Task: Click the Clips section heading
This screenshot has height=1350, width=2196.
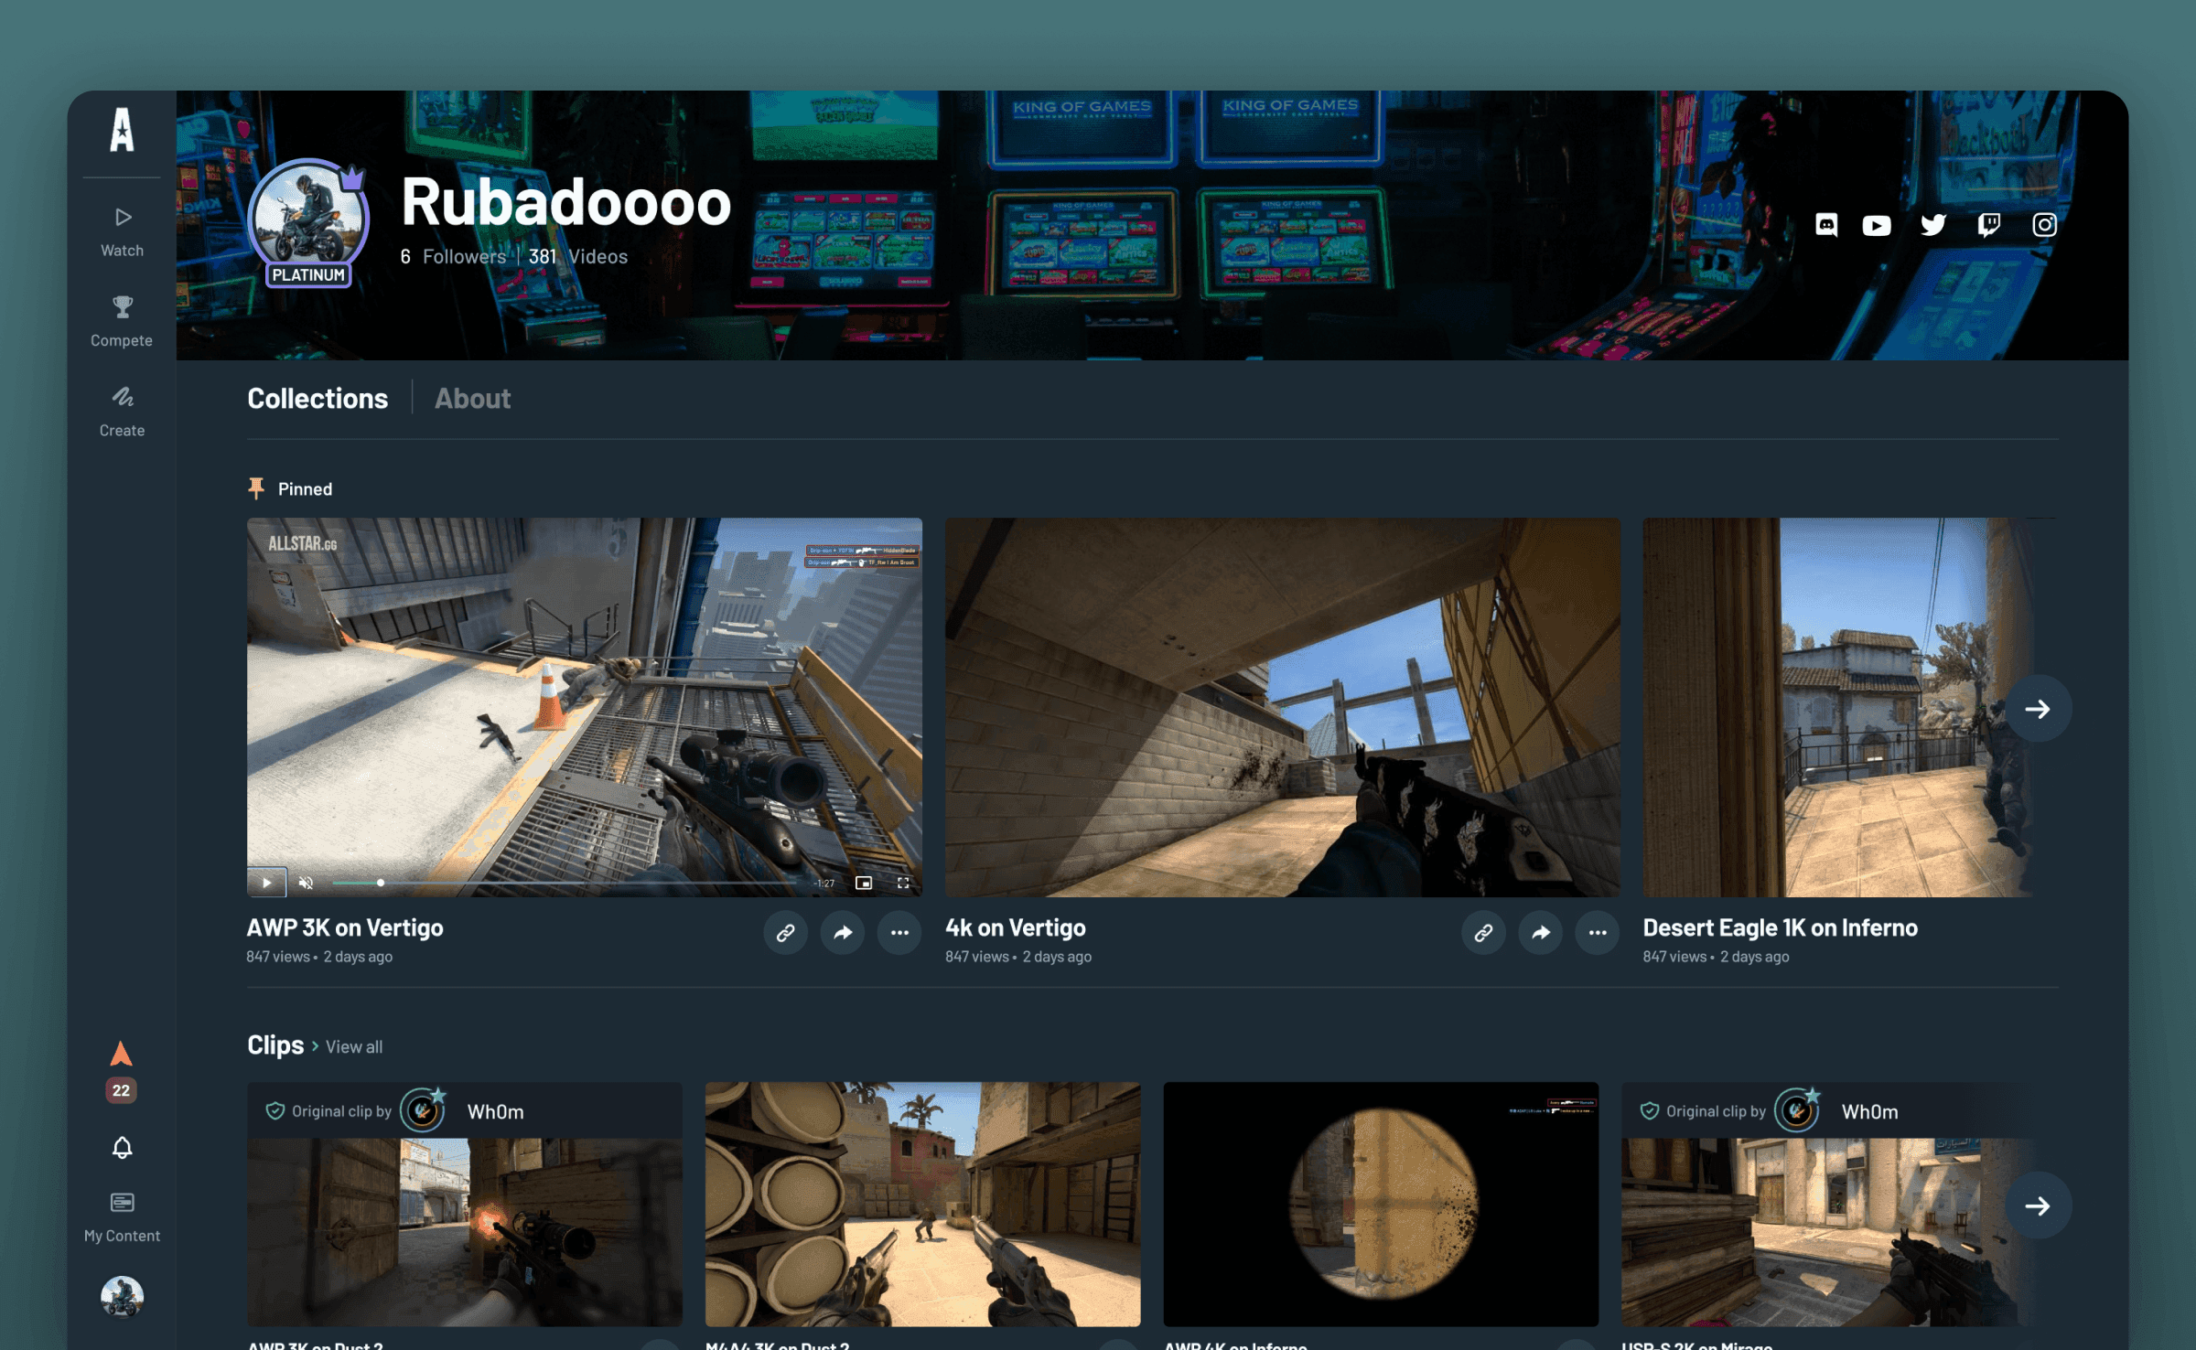Action: (275, 1045)
